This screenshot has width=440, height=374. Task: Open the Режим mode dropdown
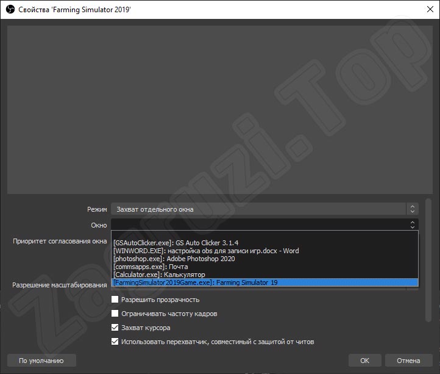pos(264,209)
